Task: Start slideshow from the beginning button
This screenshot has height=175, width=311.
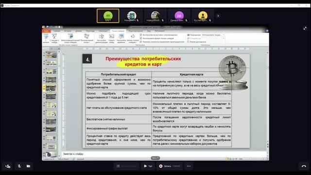Action: (46, 38)
